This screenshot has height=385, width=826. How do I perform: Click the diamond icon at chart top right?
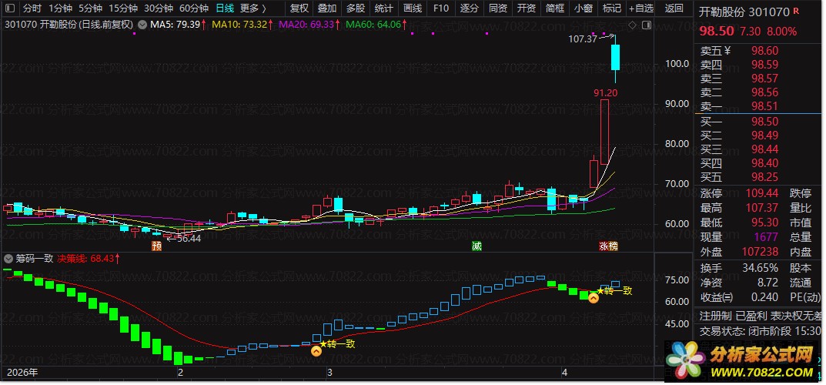point(633,25)
